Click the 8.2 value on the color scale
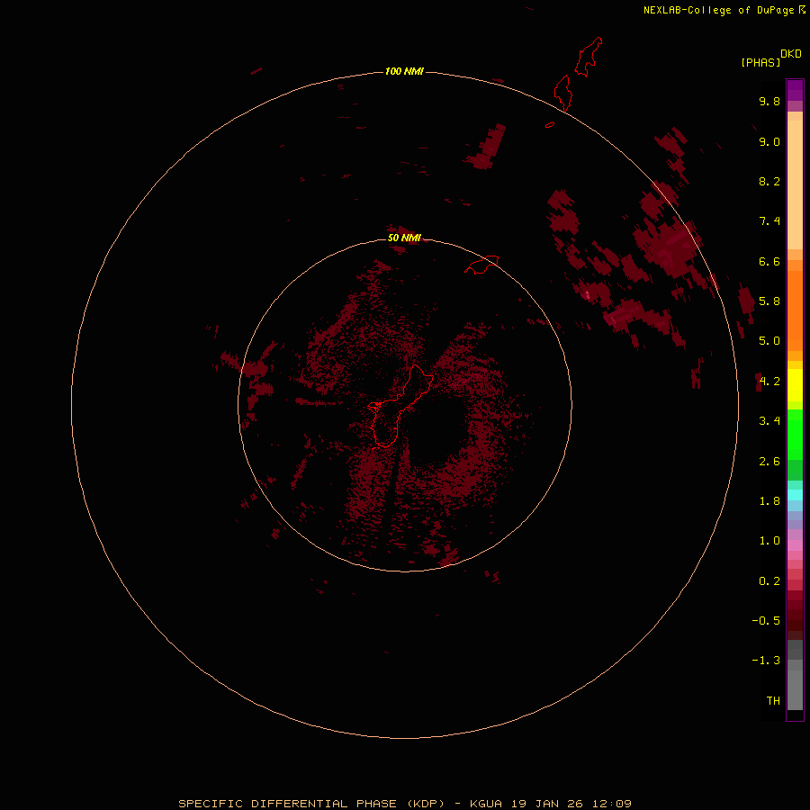The image size is (810, 810). coord(769,181)
